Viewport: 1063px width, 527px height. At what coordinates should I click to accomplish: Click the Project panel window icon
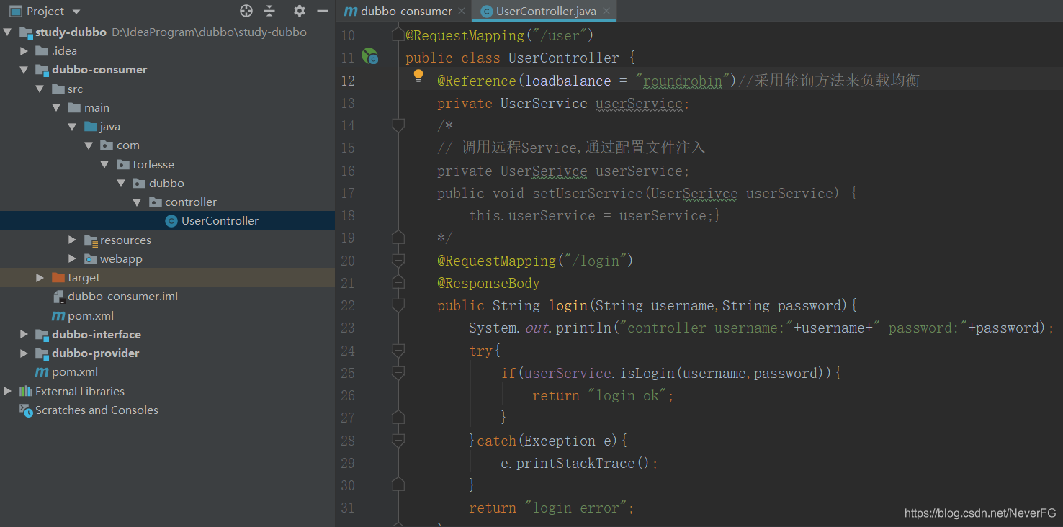point(15,12)
